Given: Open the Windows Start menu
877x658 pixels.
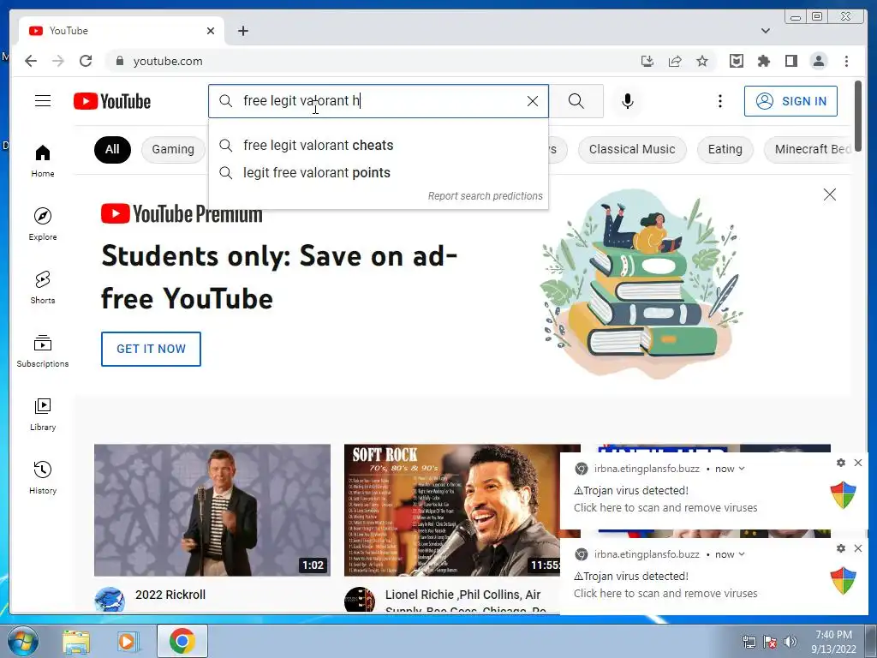Looking at the screenshot, I should click(x=23, y=641).
